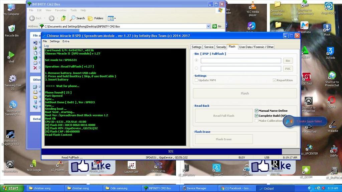342x192 pixels.
Task: Open the Recycle Bin icon
Action: tap(12, 29)
